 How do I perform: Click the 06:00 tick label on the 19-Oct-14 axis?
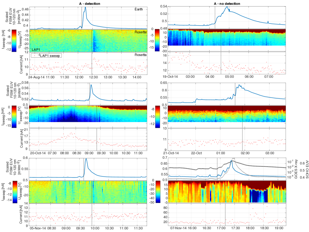tap(249, 77)
